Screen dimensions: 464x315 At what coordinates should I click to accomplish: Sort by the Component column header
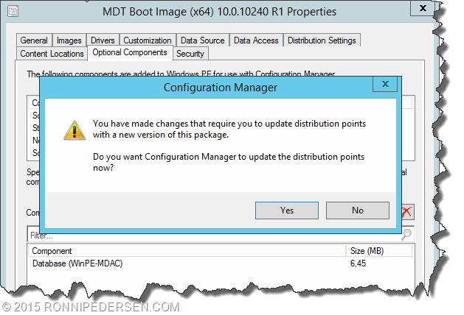point(187,251)
